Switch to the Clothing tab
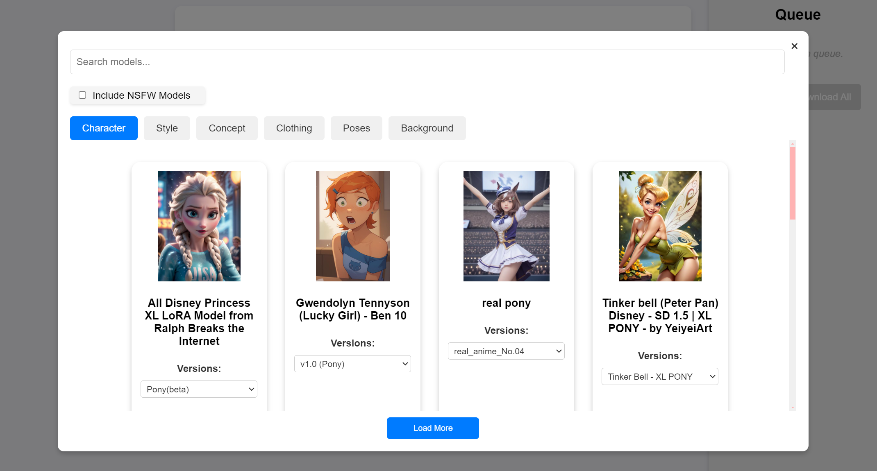Screen dimensions: 877x471 click(x=294, y=128)
